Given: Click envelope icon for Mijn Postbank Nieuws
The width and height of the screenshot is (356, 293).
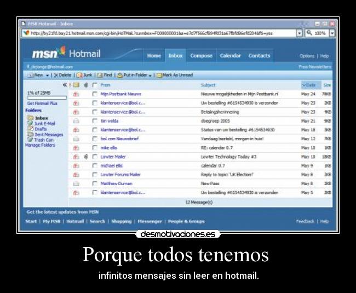Looking at the screenshot, I should click(x=76, y=94).
